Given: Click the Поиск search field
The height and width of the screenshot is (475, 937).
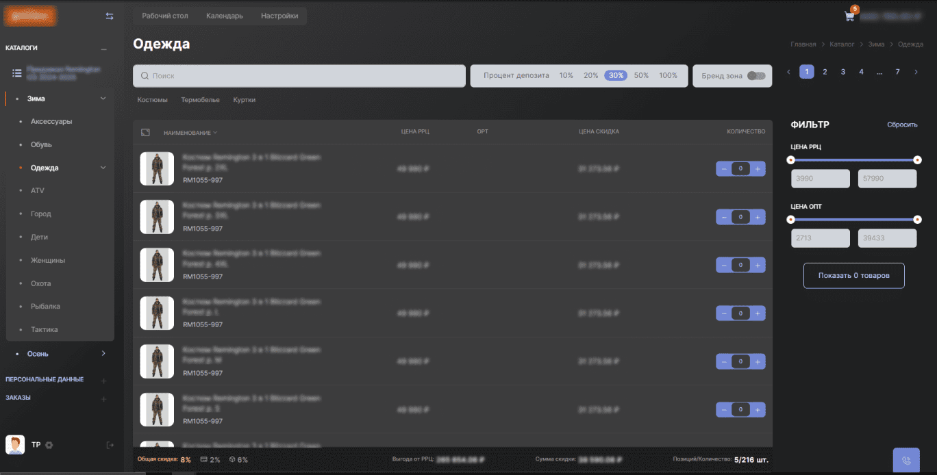Looking at the screenshot, I should pos(299,76).
